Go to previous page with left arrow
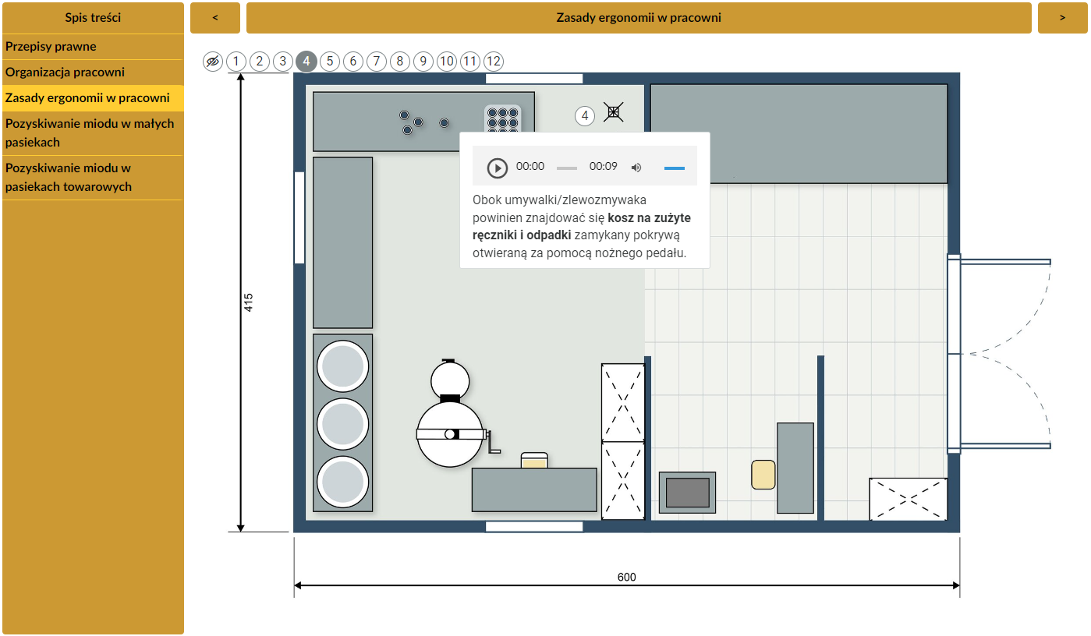1091x636 pixels. point(215,18)
